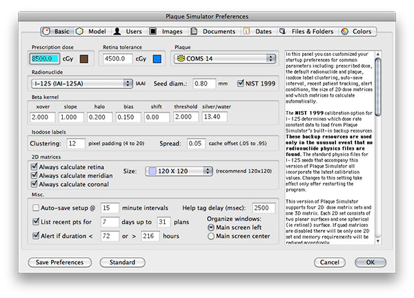
Task: Click the Files & Folders tab icon
Action: (283, 32)
